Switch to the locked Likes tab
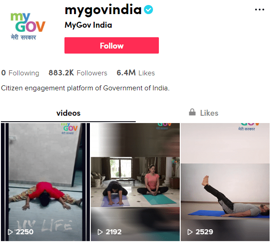Screen dimensions: 271x242 (204, 113)
